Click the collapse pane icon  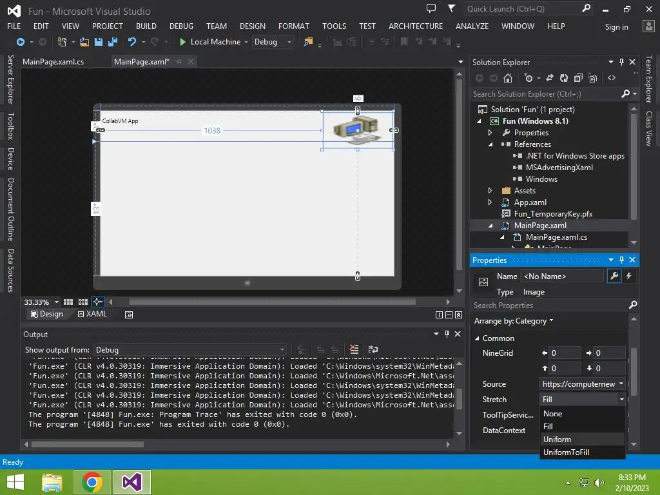pos(459,315)
